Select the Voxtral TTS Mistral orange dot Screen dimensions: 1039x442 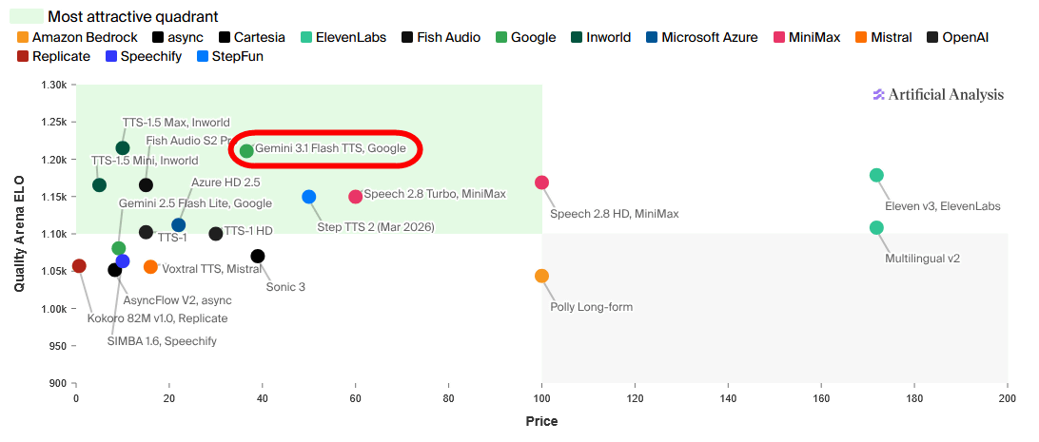point(150,267)
